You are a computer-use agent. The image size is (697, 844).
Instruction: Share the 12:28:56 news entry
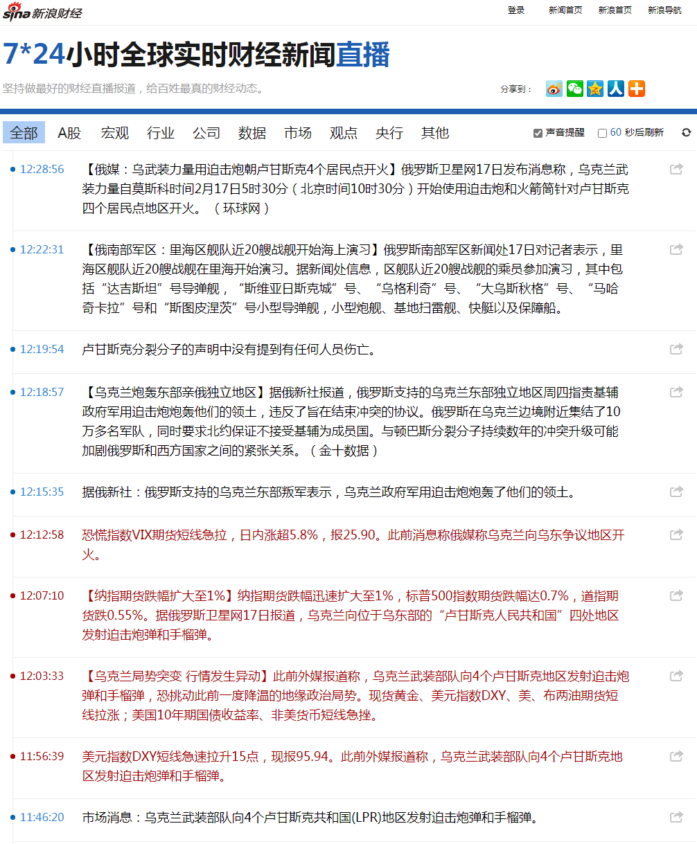click(677, 169)
